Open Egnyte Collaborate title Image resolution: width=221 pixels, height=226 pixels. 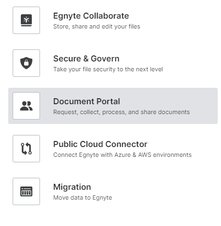[x=91, y=16]
